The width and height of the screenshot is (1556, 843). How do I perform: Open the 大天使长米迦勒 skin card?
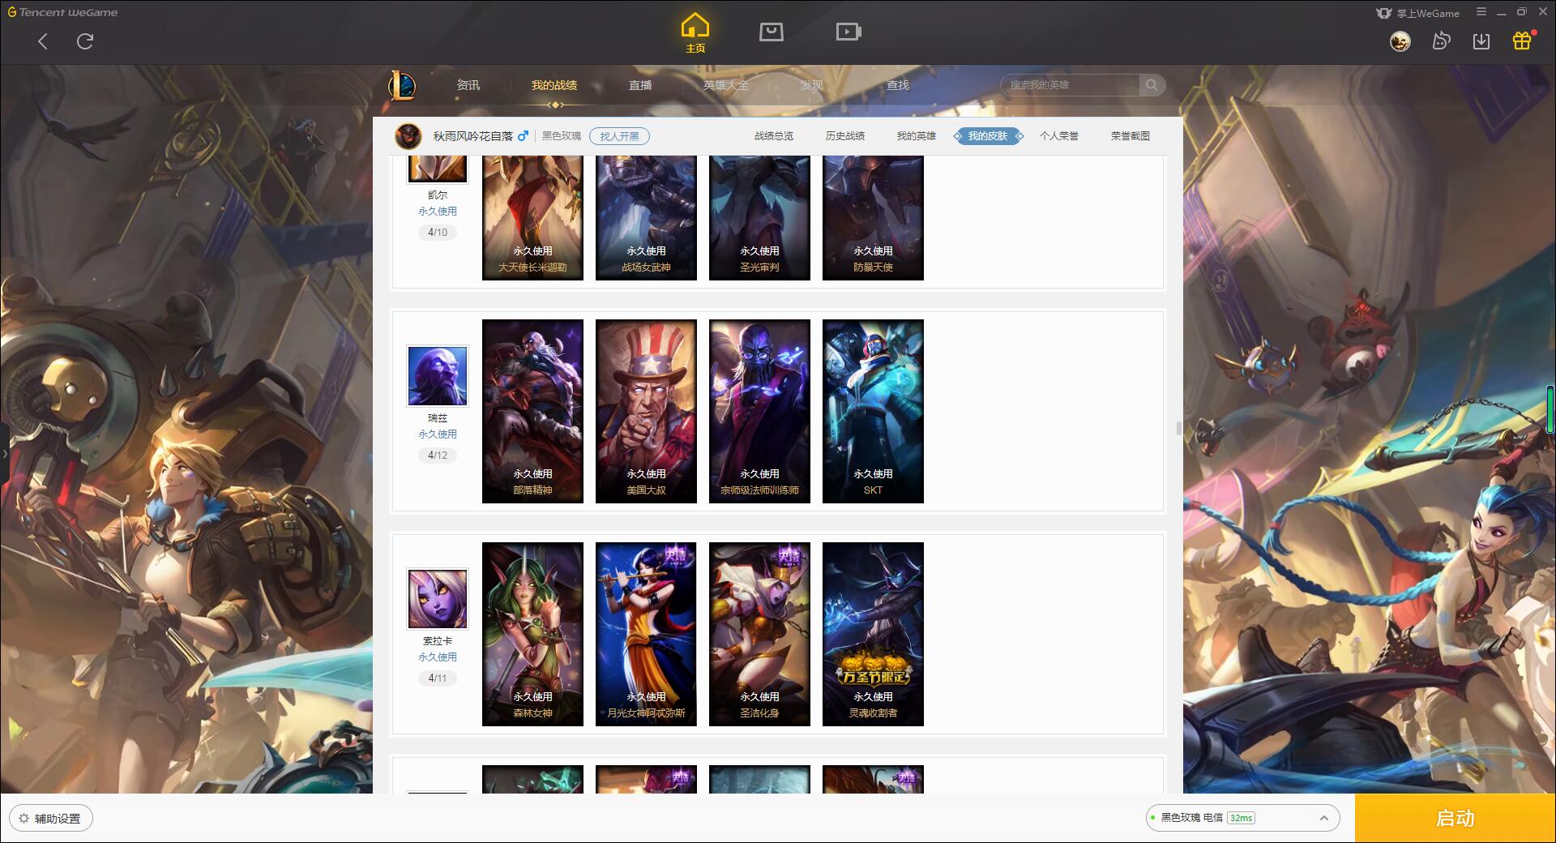point(532,218)
